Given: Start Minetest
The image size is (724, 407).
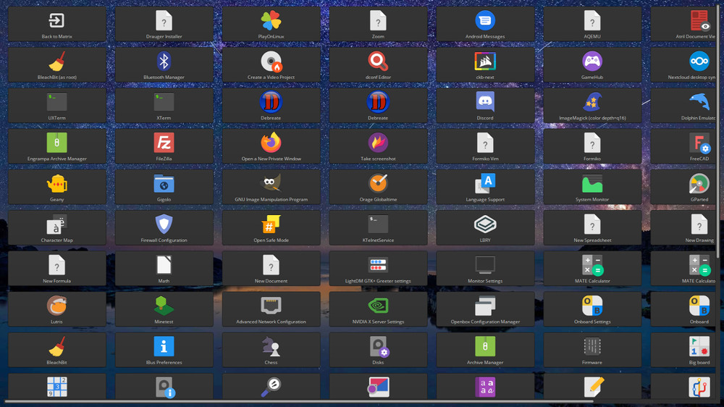Looking at the screenshot, I should coord(164,309).
